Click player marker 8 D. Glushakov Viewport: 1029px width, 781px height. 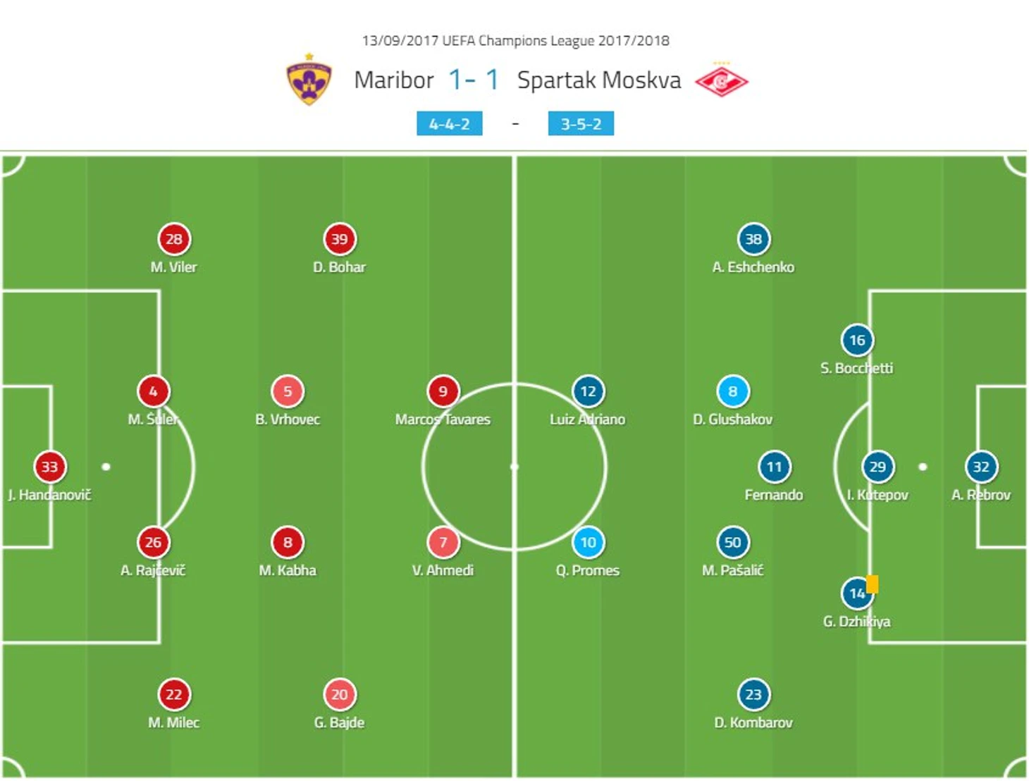tap(732, 391)
